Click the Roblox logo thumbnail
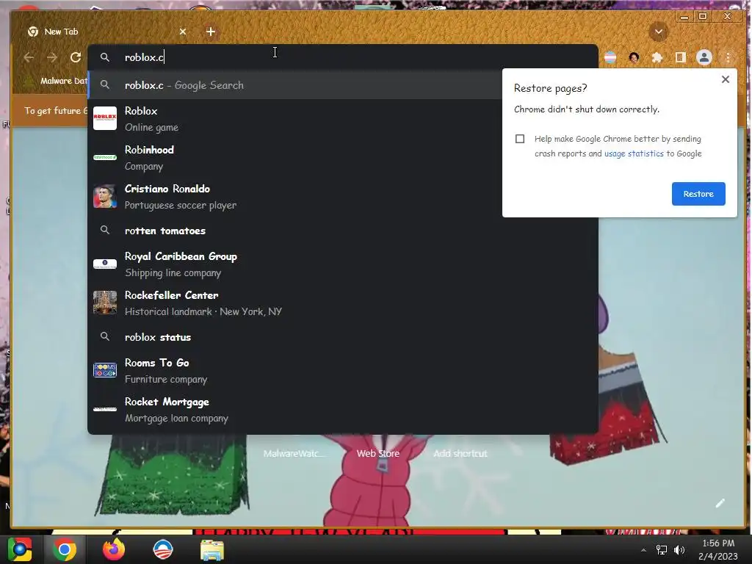Viewport: 752px width, 564px height. [x=105, y=118]
